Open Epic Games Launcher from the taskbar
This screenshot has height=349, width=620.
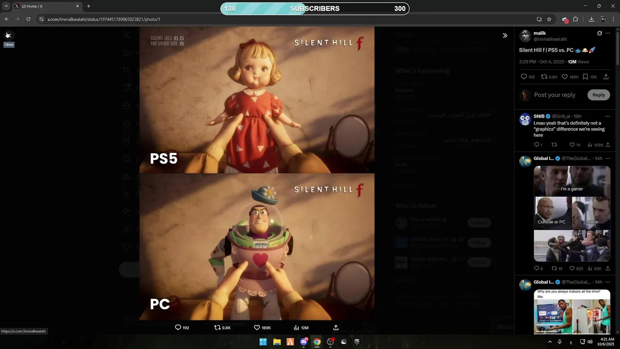(357, 342)
